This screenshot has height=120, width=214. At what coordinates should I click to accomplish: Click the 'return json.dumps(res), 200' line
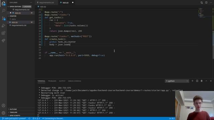66,31
